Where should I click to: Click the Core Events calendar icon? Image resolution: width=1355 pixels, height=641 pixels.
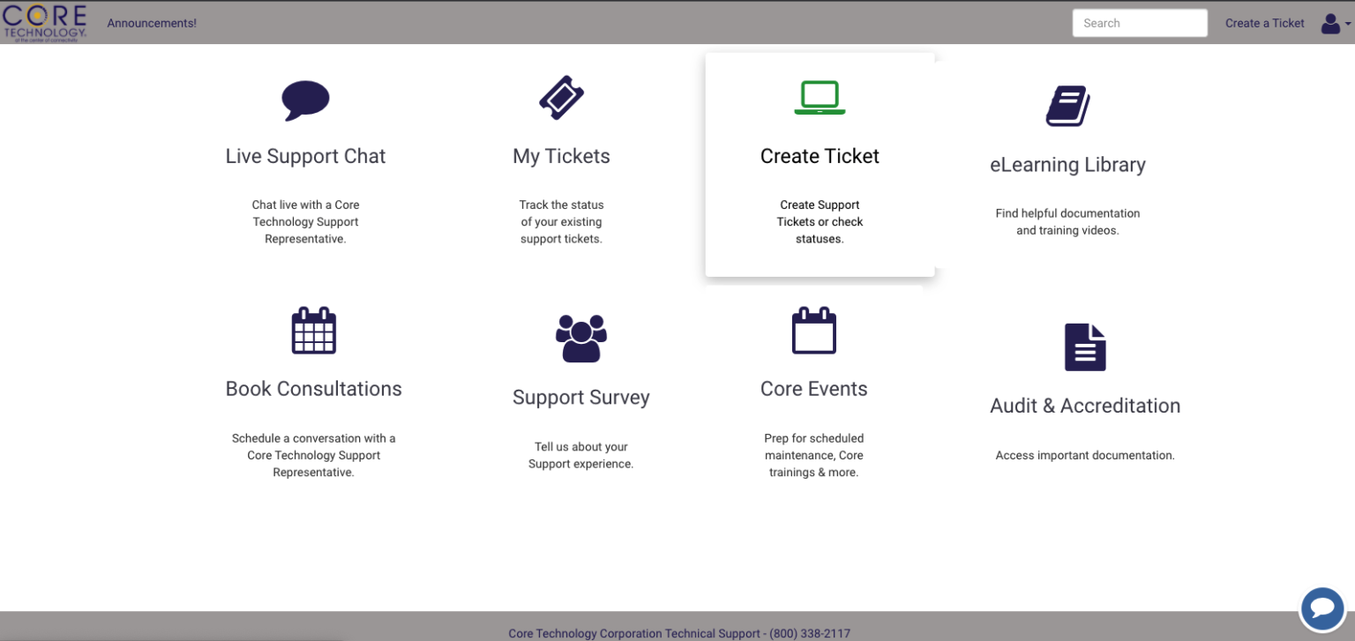pyautogui.click(x=813, y=330)
